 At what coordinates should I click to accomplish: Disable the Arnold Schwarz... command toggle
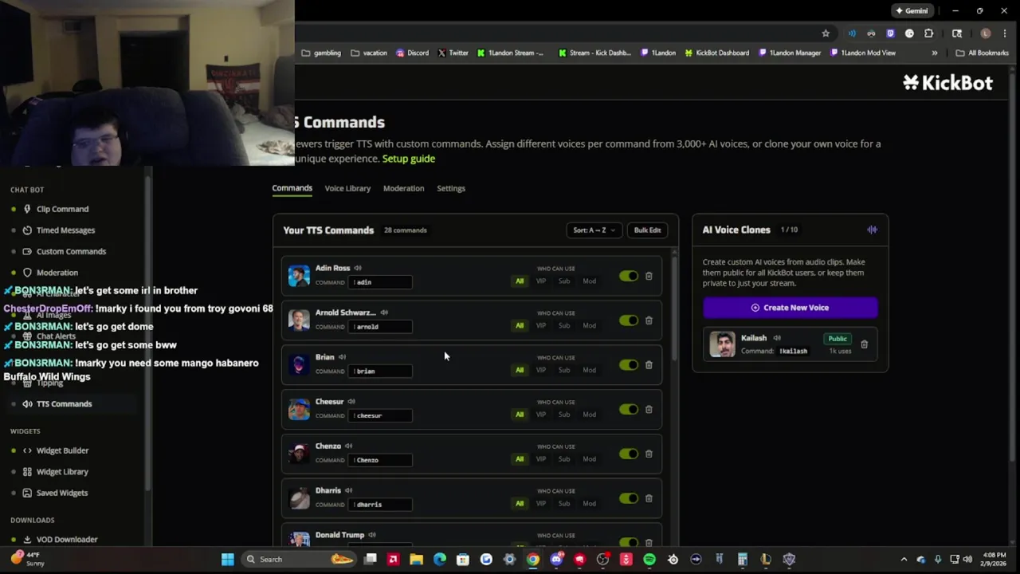pyautogui.click(x=629, y=320)
